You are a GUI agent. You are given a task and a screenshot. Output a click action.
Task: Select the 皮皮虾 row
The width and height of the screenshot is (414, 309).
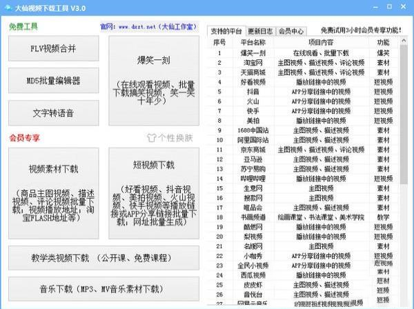(x=303, y=285)
